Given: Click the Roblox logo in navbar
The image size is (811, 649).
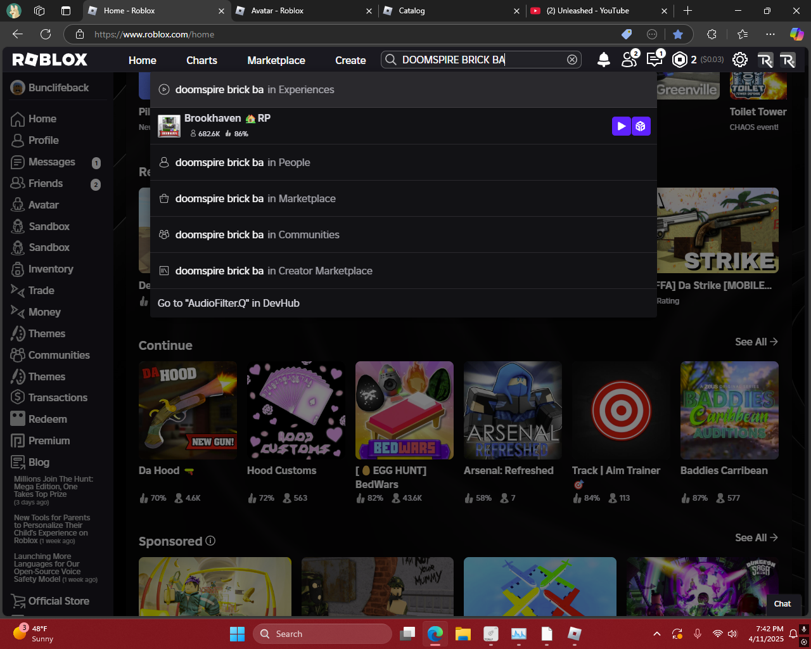Looking at the screenshot, I should (x=50, y=60).
